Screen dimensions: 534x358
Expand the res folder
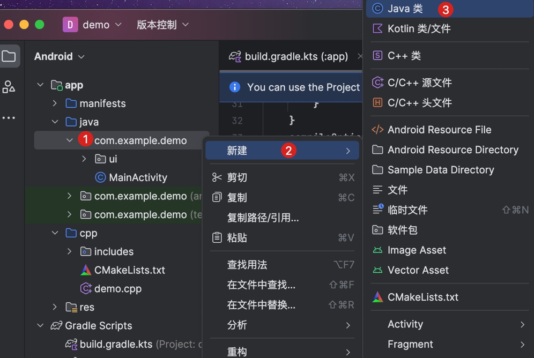pyautogui.click(x=55, y=307)
